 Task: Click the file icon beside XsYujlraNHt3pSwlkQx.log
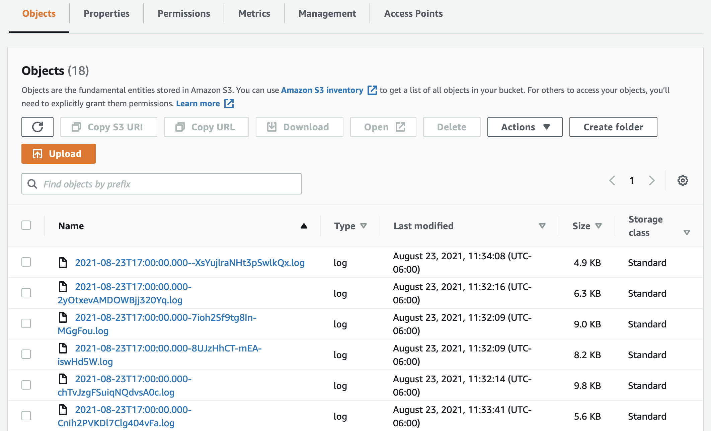click(64, 263)
